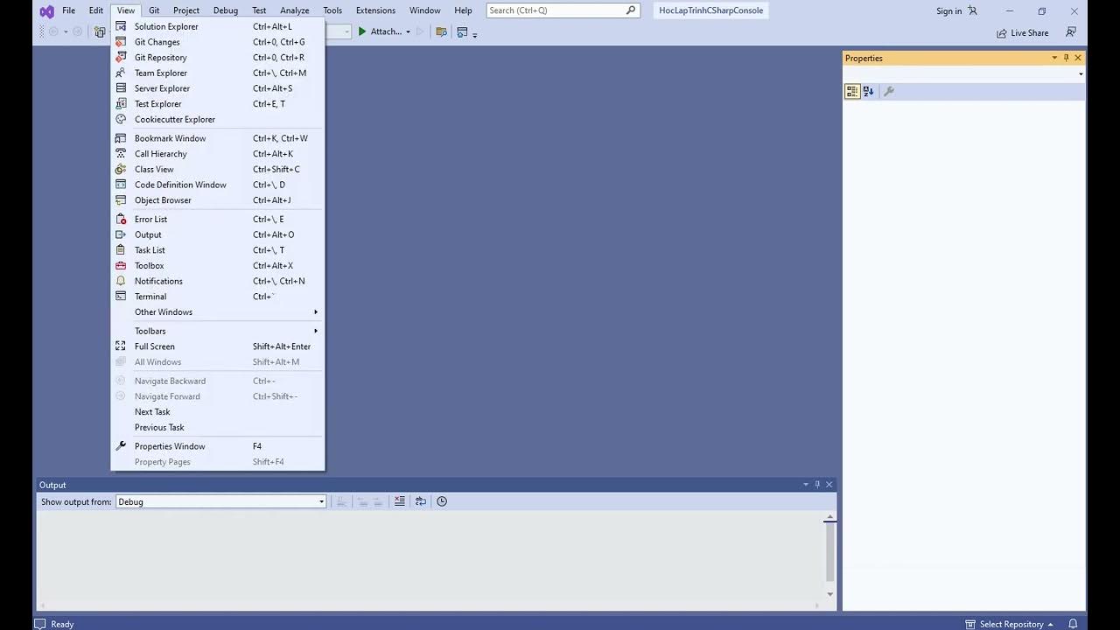Screen dimensions: 1120x630
Task: Click the Visual Studio logo icon
Action: point(46,11)
